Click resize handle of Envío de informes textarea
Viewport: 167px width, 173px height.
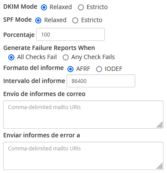click(160, 125)
